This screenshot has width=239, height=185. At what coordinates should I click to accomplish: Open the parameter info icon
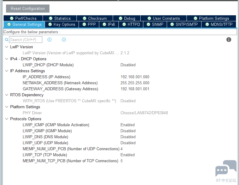[229, 40]
